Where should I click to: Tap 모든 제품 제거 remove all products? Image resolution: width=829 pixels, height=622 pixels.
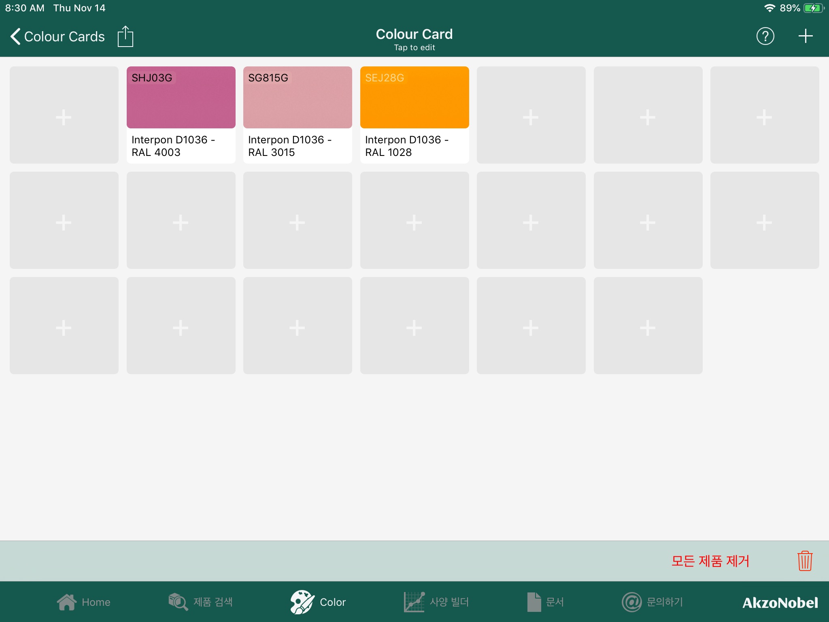(x=710, y=560)
